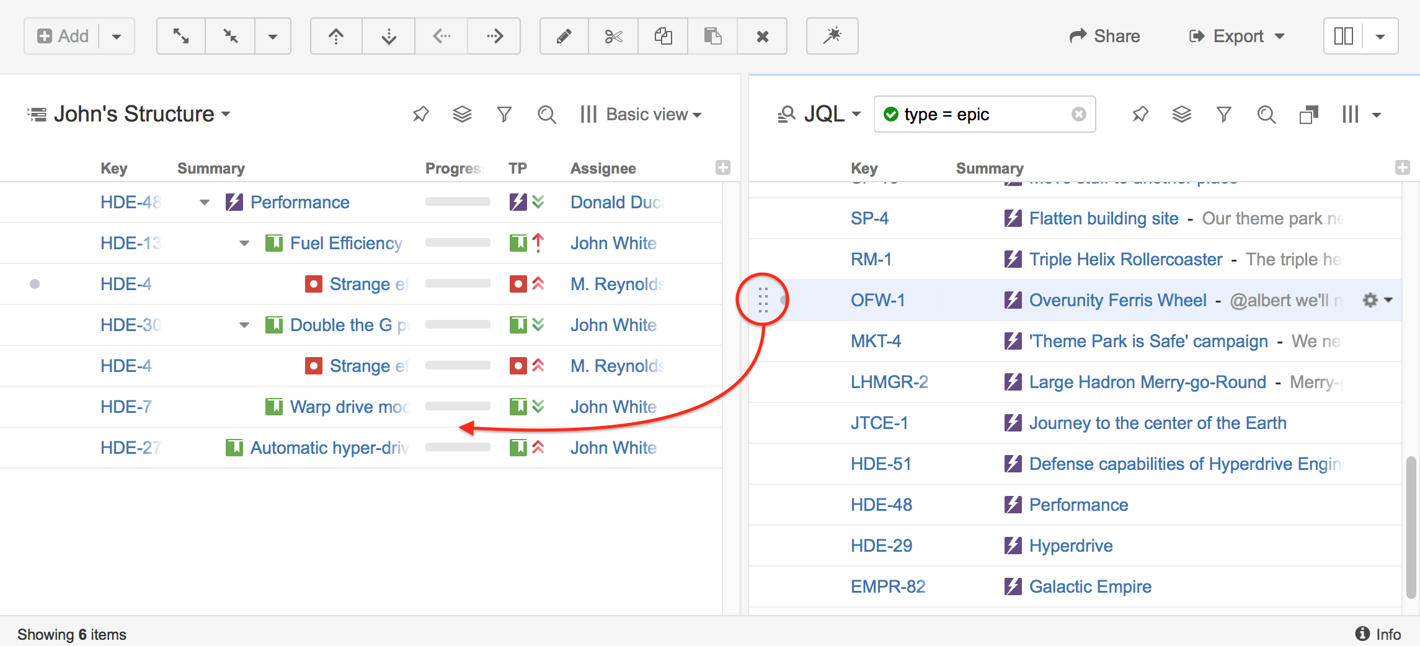Open the Overunity Ferris Wheel issue link
The image size is (1420, 646).
click(x=1117, y=300)
